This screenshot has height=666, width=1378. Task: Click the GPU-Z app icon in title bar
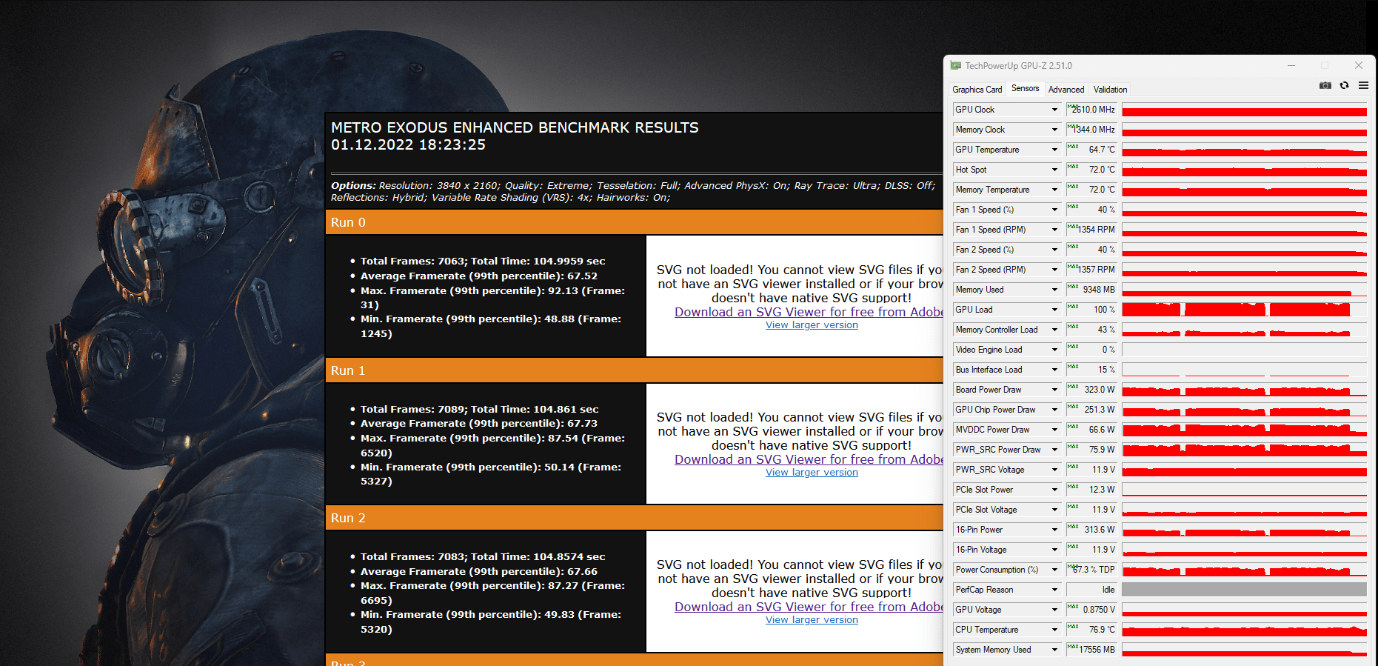(956, 66)
